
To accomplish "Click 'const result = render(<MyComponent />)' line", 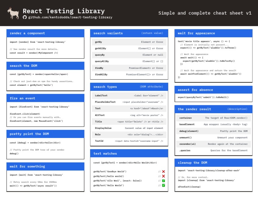I will coord(34,53).
